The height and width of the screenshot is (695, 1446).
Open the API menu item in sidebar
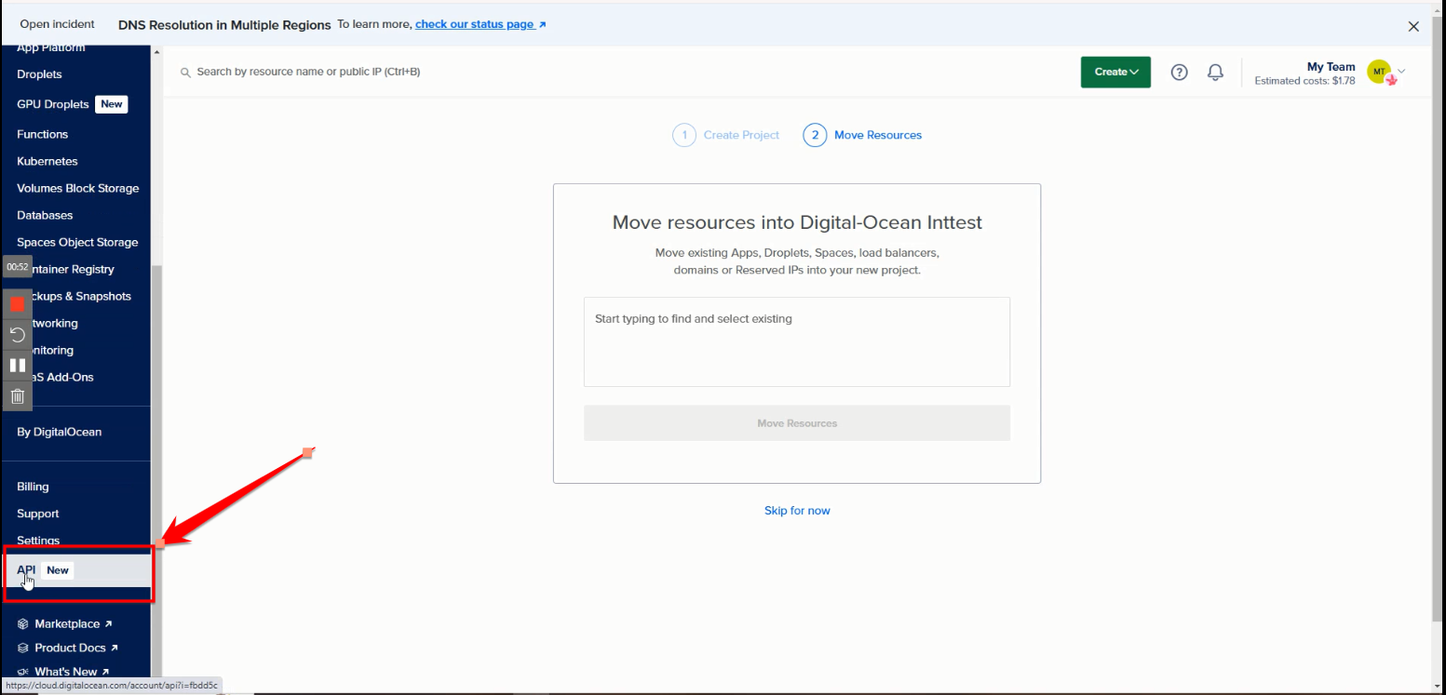click(26, 570)
